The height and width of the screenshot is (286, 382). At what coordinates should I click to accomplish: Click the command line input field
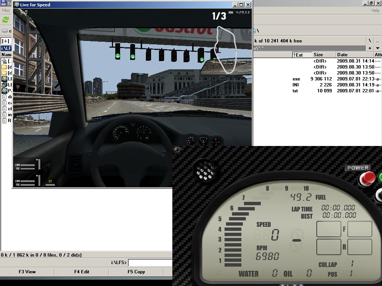point(150,263)
